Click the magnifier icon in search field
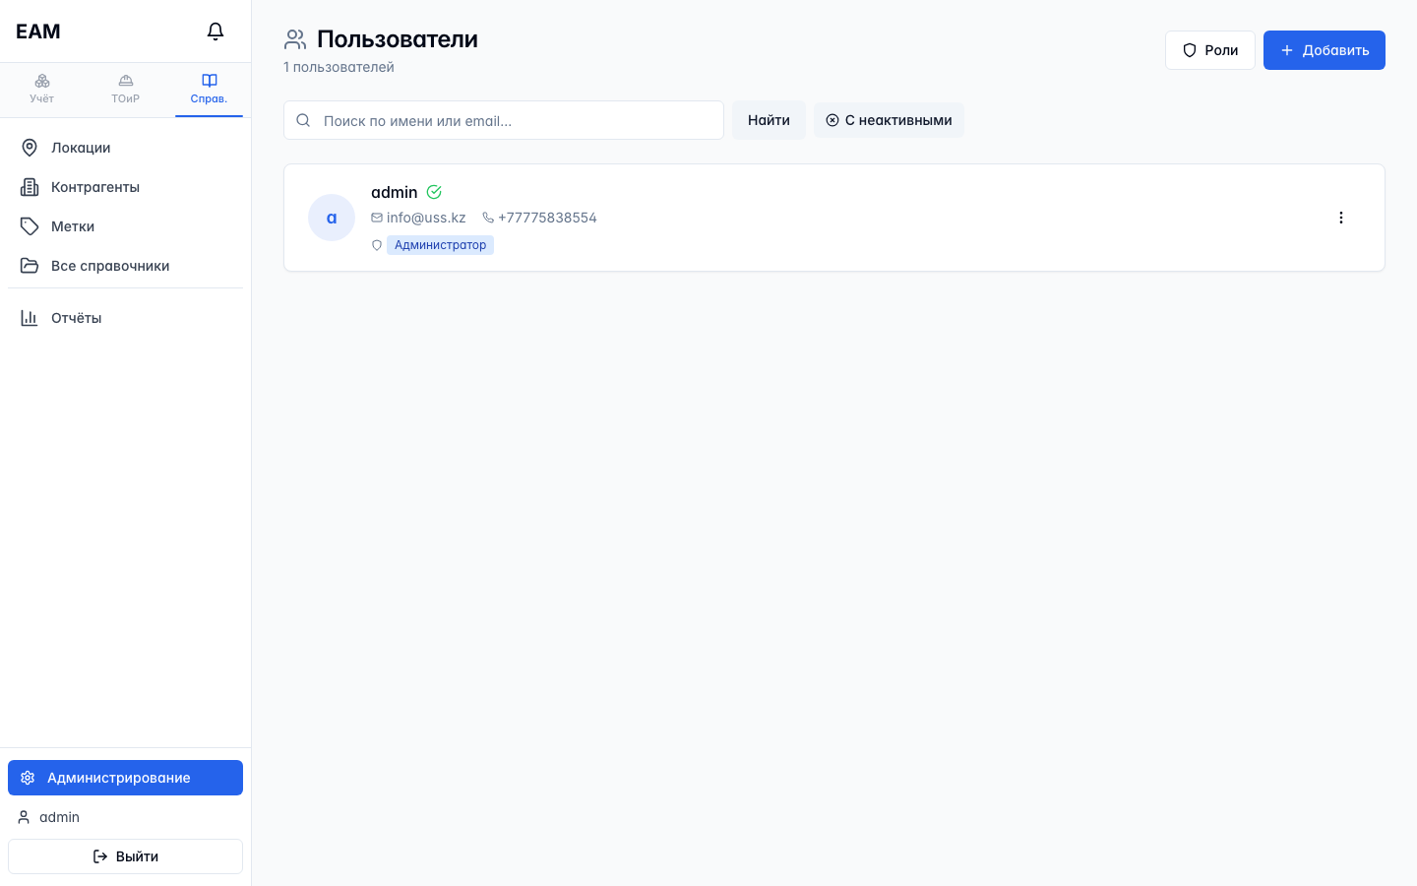Viewport: 1417px width, 886px height. tap(303, 120)
